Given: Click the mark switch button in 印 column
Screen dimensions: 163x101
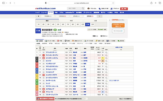Looking at the screenshot, I should 44,50.
